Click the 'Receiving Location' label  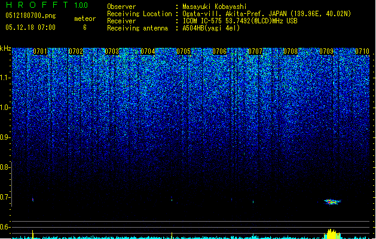(139, 14)
